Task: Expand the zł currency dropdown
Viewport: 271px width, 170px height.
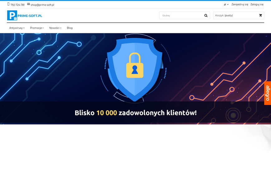Action: click(226, 5)
